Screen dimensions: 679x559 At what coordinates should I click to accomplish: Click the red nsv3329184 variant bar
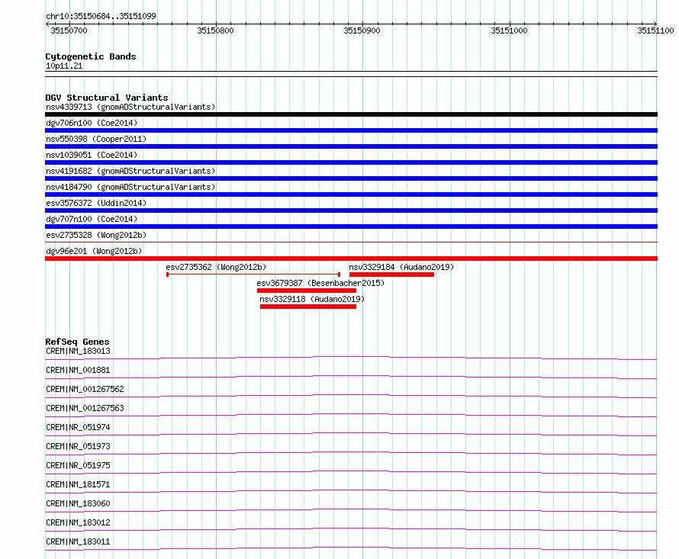pyautogui.click(x=391, y=275)
